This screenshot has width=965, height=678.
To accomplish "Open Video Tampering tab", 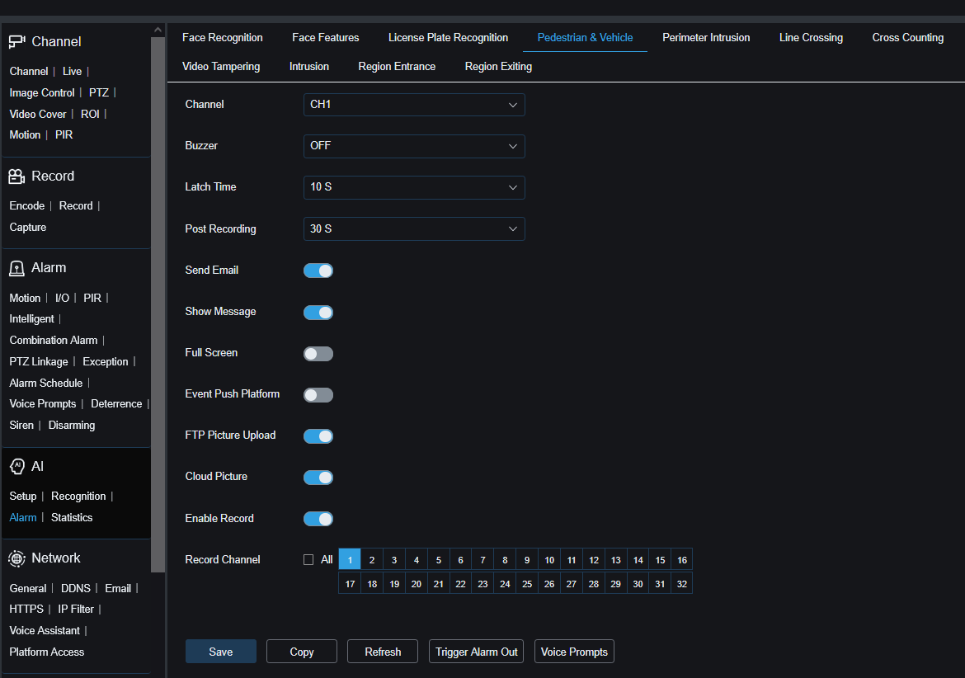I will 221,67.
